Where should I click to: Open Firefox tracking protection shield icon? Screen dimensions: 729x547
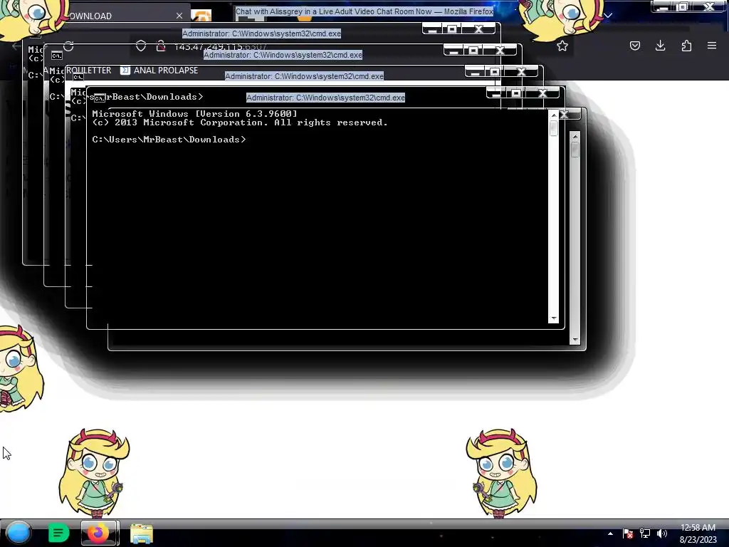pos(141,46)
